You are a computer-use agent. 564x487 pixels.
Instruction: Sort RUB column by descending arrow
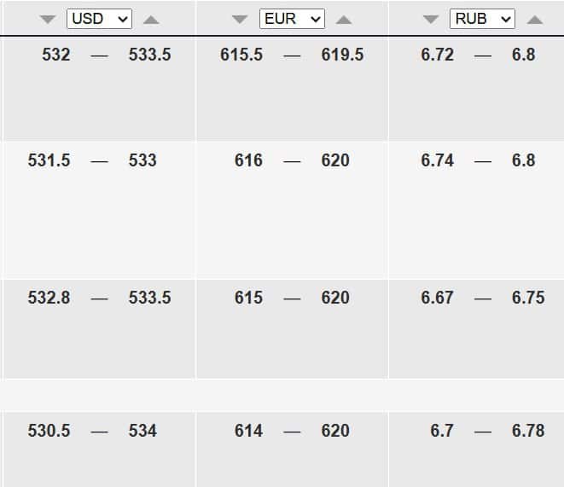pos(431,20)
